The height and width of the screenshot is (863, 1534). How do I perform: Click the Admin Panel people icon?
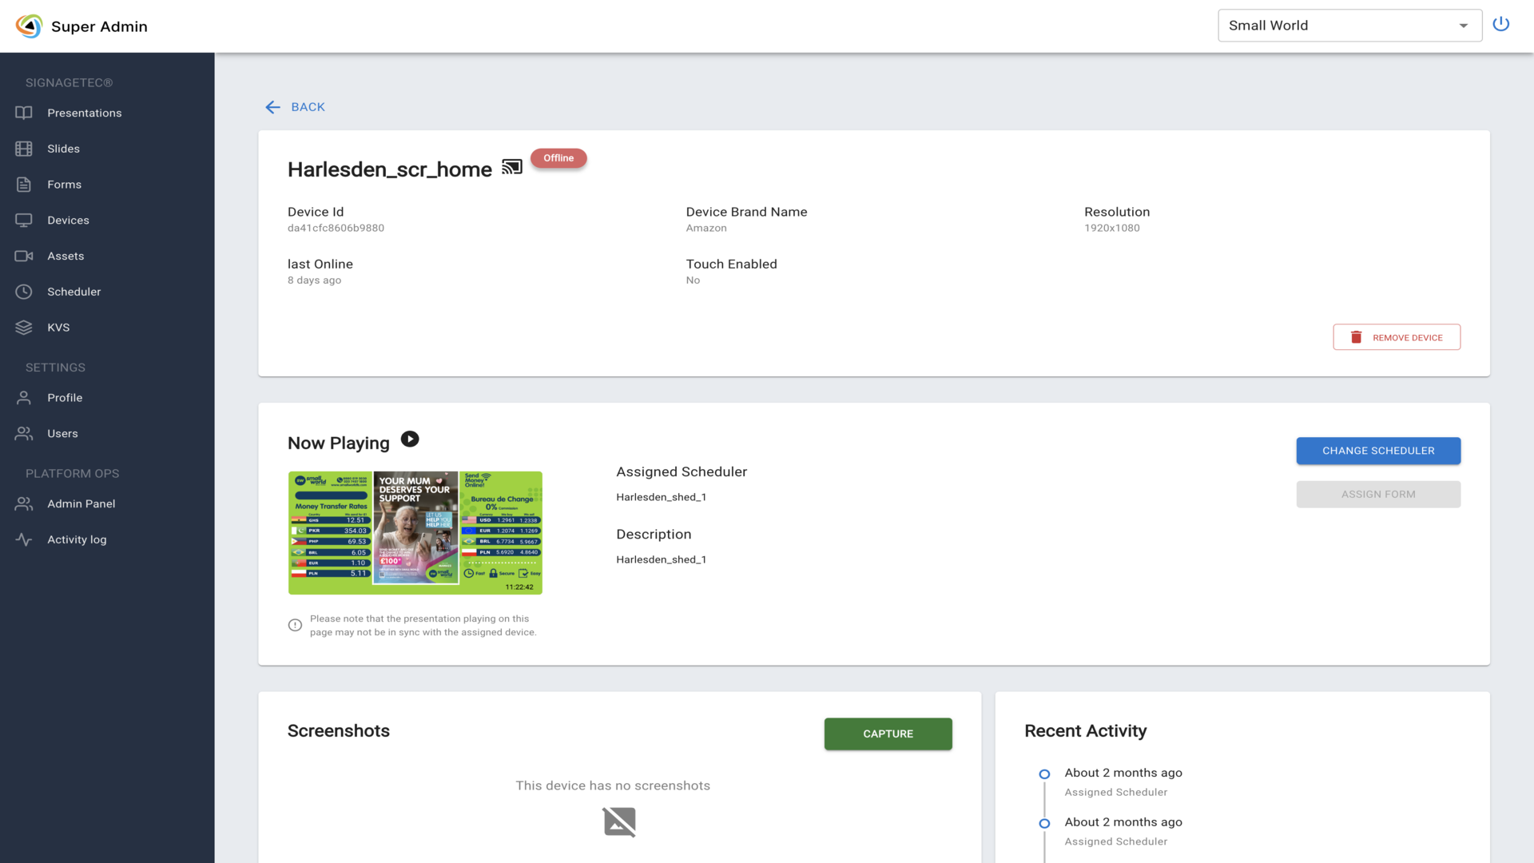click(x=24, y=503)
